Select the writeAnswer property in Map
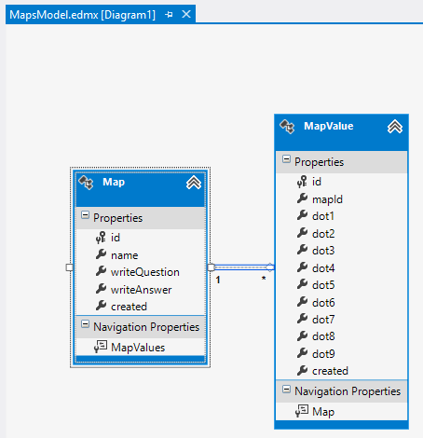The width and height of the screenshot is (423, 438). click(141, 290)
